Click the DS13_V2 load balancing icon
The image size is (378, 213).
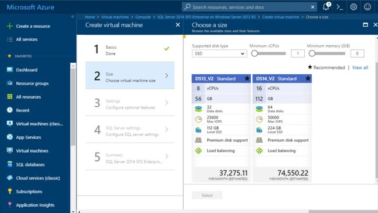coord(198,151)
